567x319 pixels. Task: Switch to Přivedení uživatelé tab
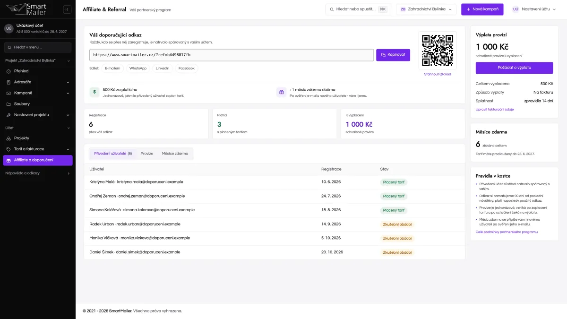[x=113, y=154]
